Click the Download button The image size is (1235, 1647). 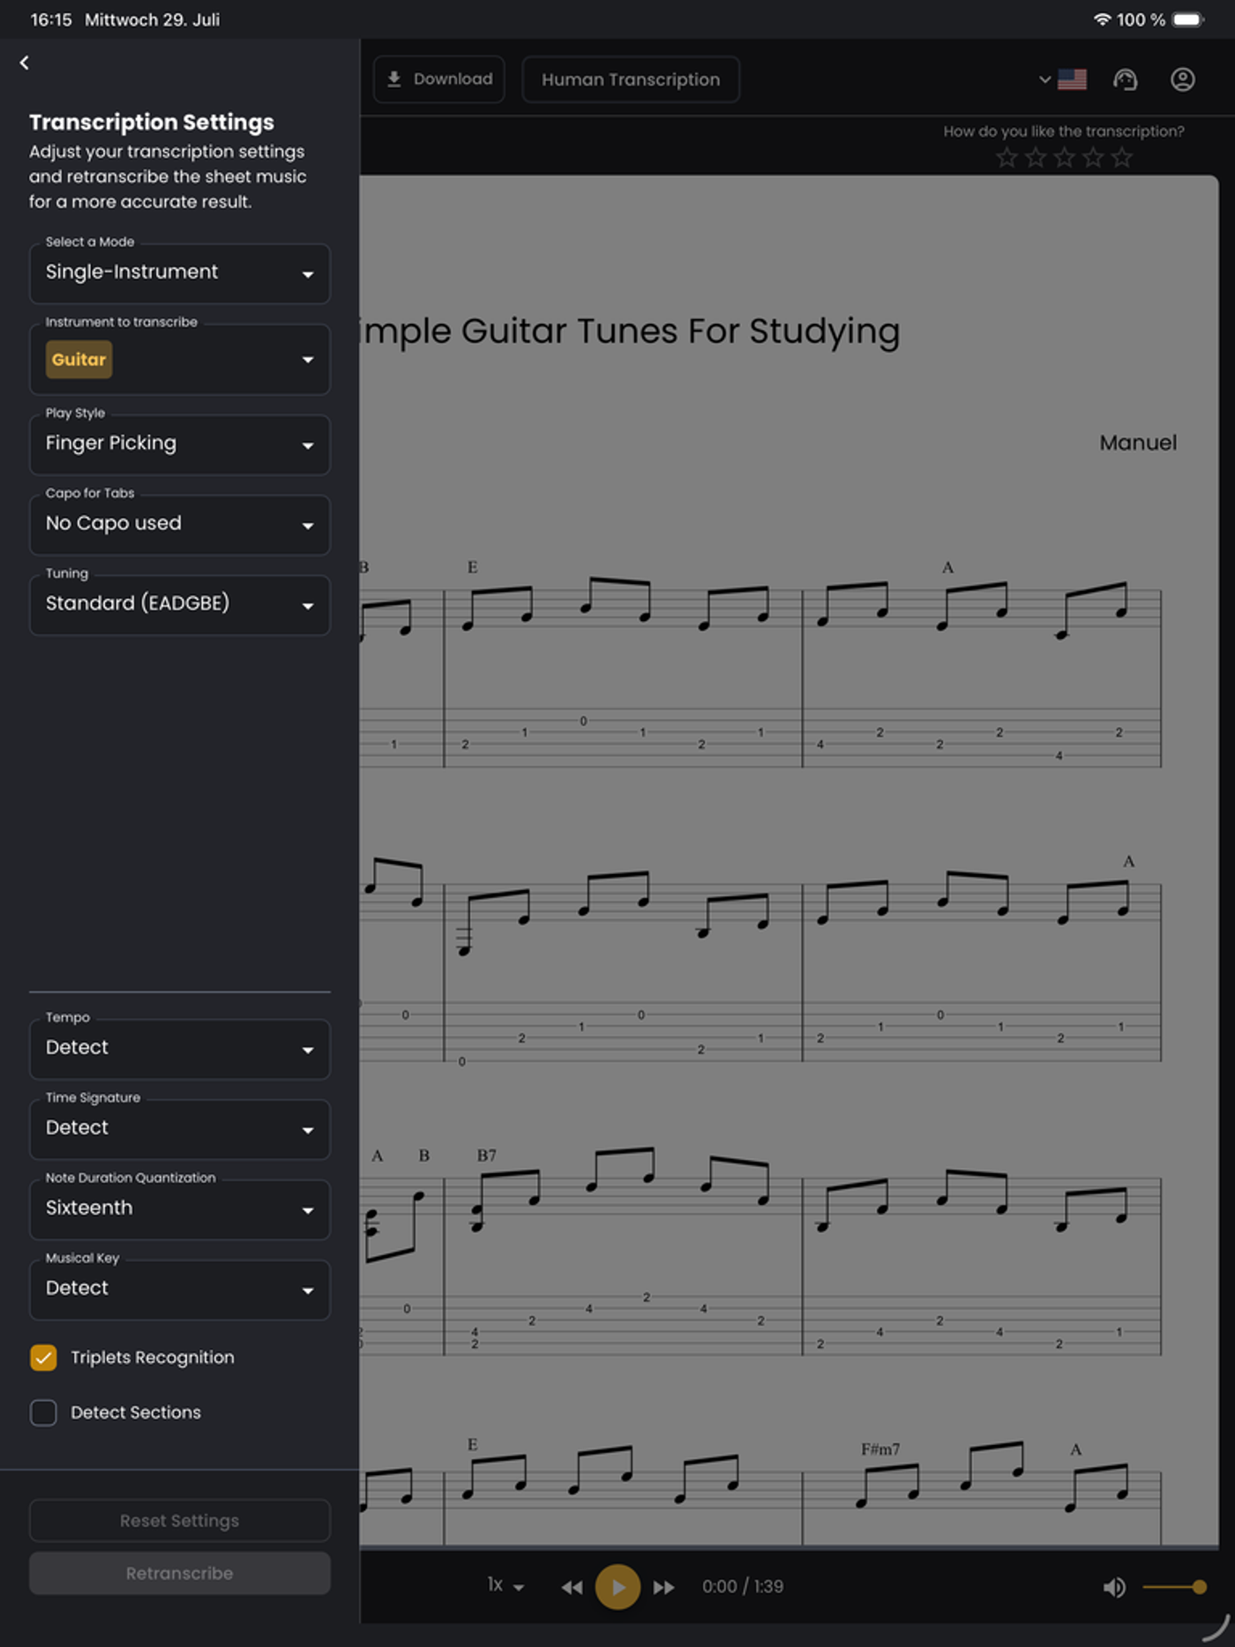coord(439,79)
